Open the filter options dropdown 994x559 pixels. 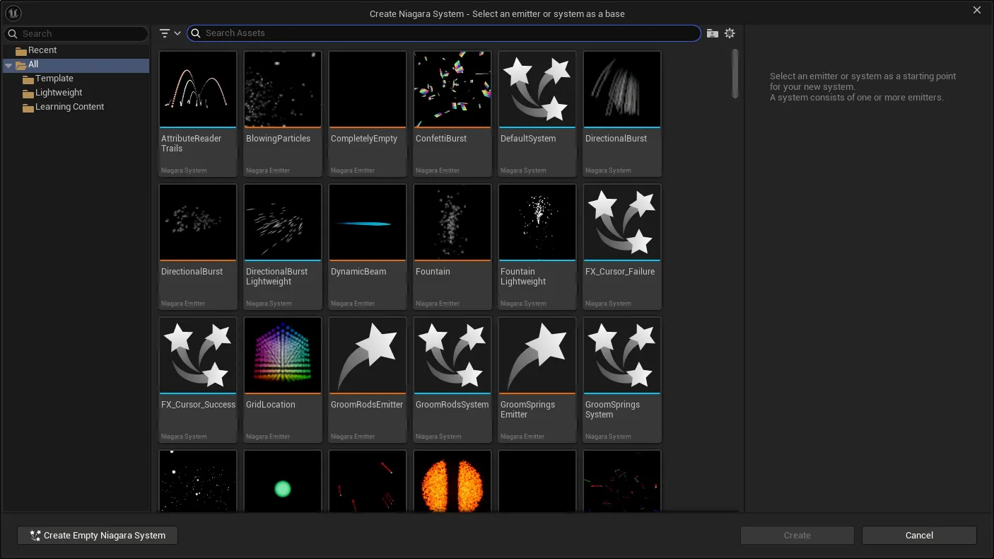coord(170,33)
